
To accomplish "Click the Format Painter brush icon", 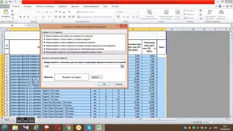I will pos(12,18).
